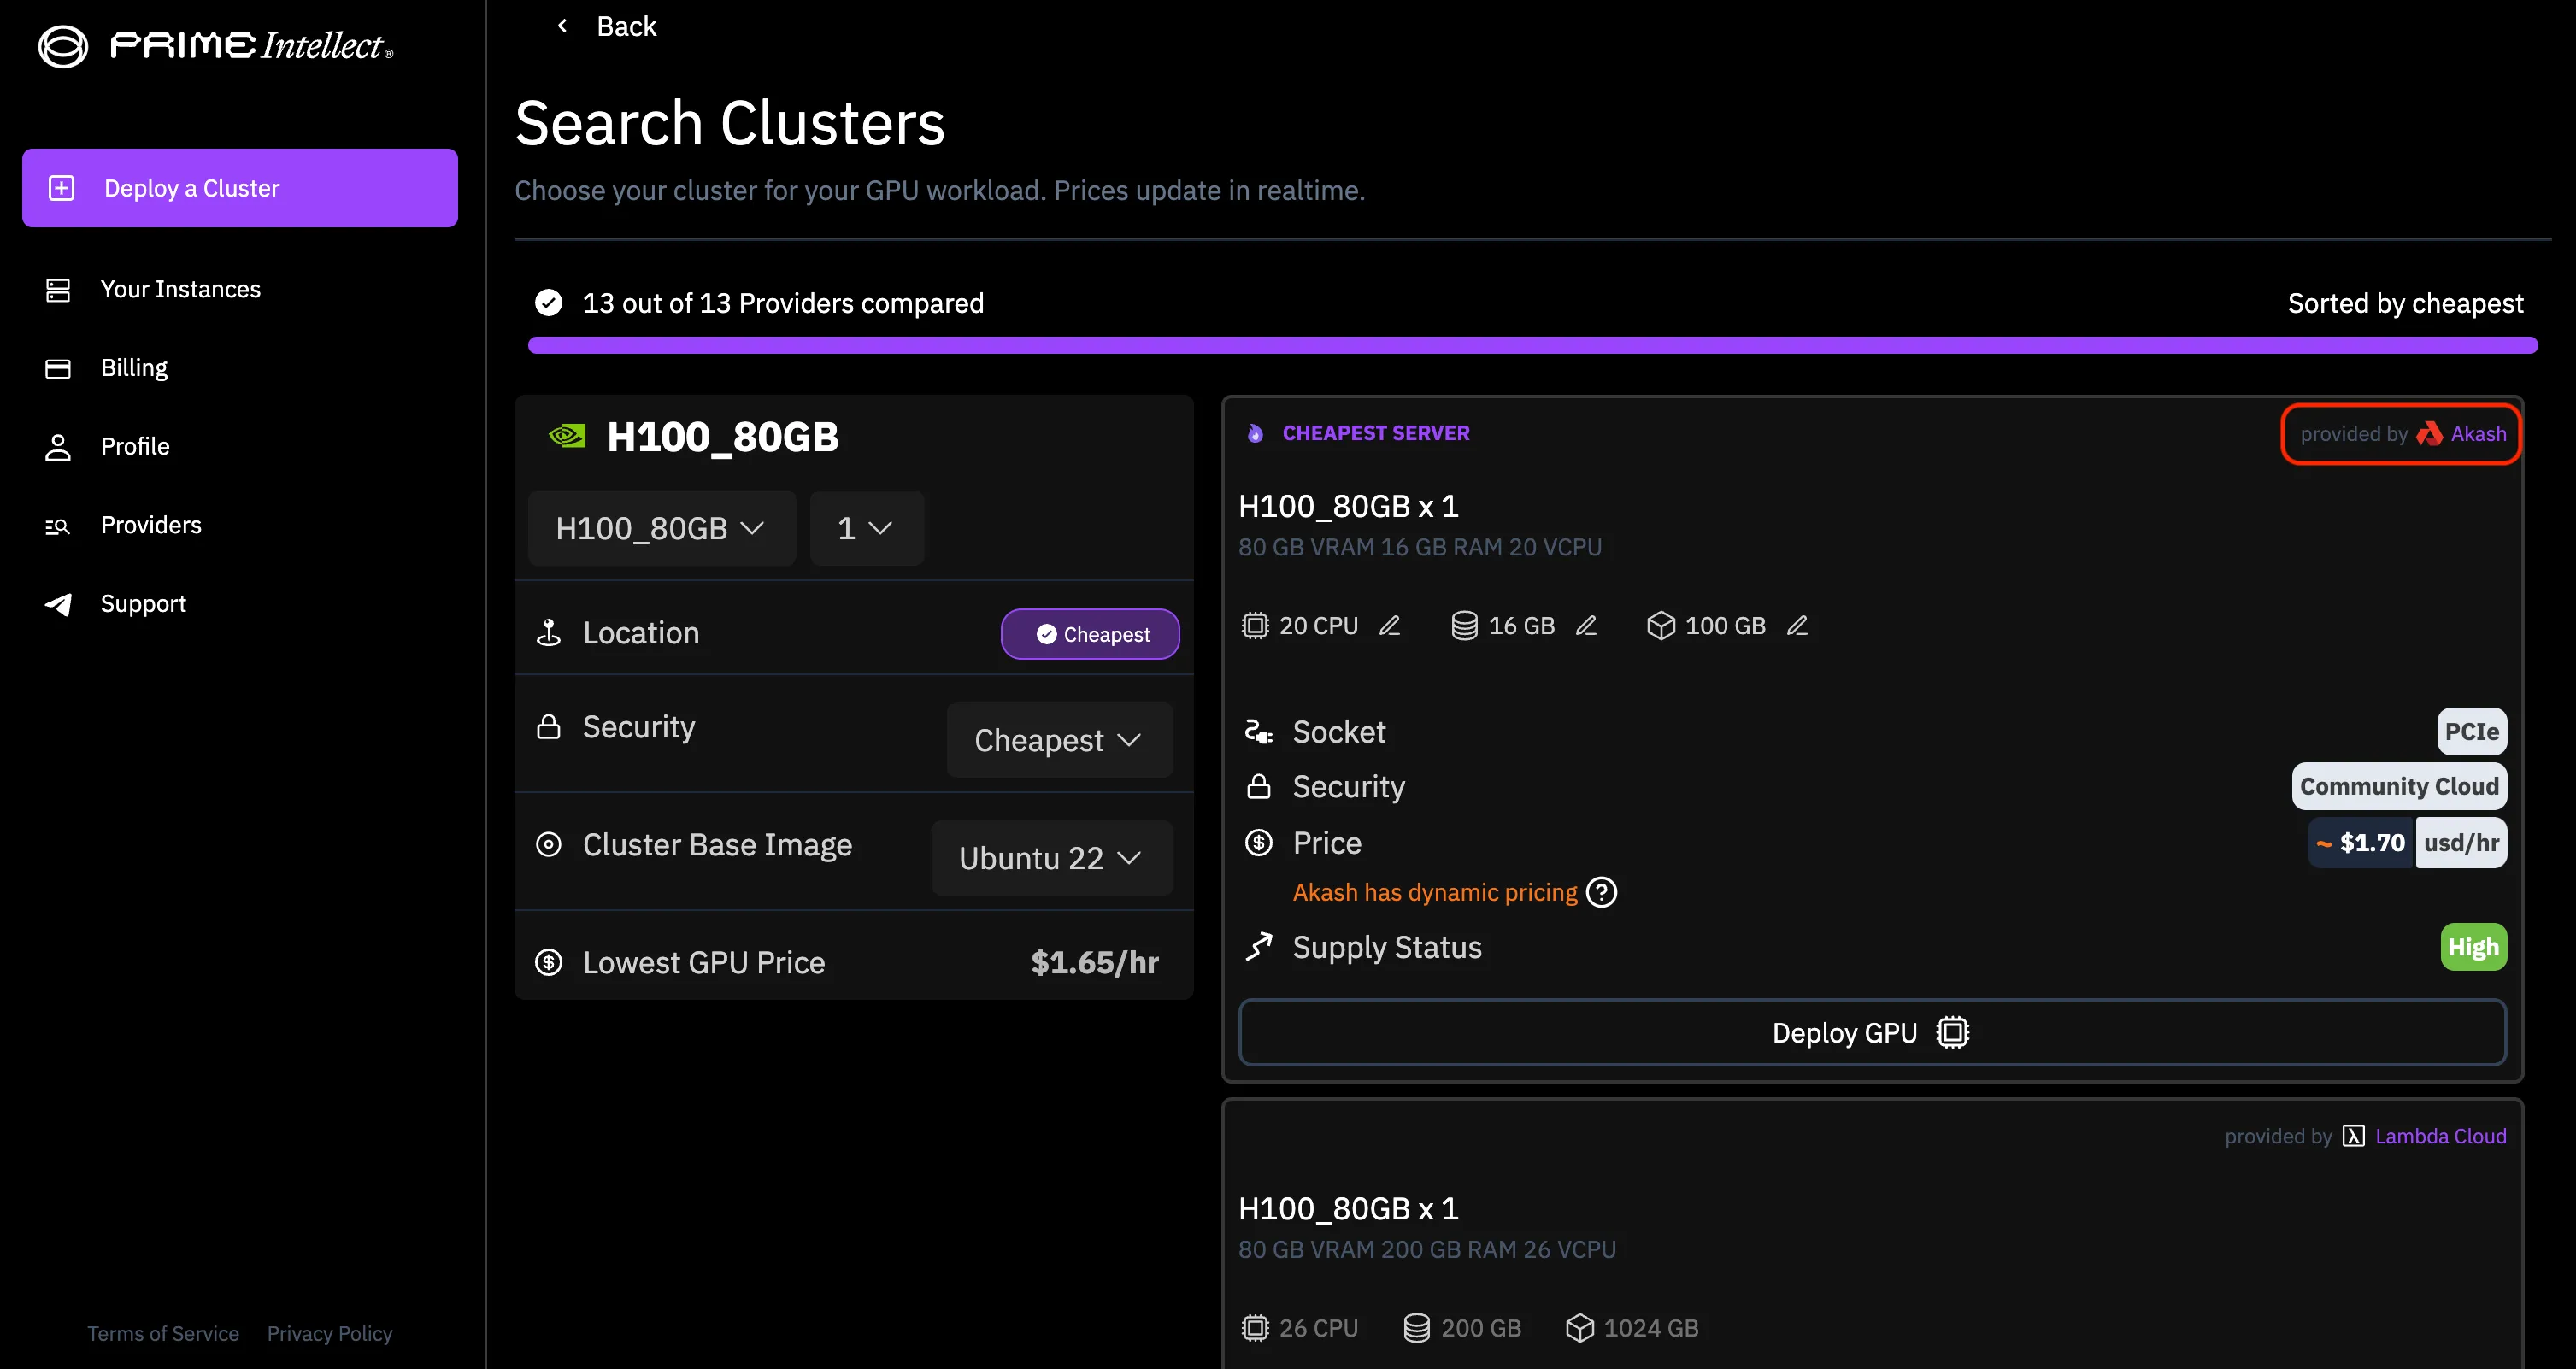Edit the 16 GB RAM value
2576x1369 pixels.
pos(1586,626)
